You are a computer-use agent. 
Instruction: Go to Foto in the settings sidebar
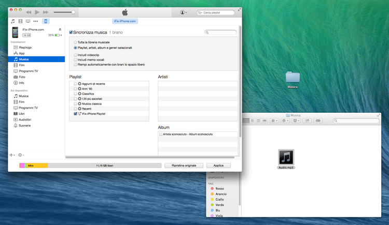click(x=22, y=77)
